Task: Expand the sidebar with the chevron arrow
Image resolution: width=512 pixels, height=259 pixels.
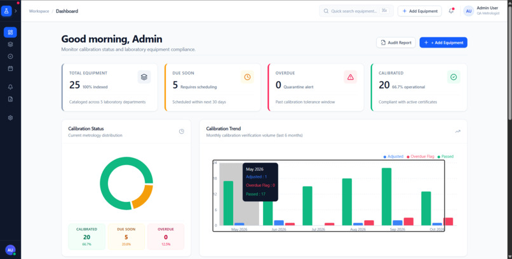Action: click(x=16, y=11)
